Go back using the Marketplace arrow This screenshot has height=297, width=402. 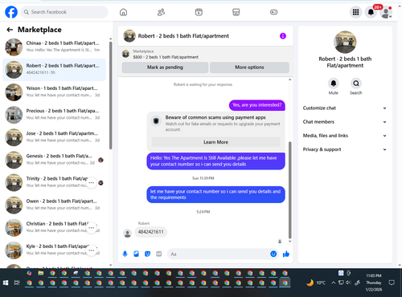click(10, 30)
